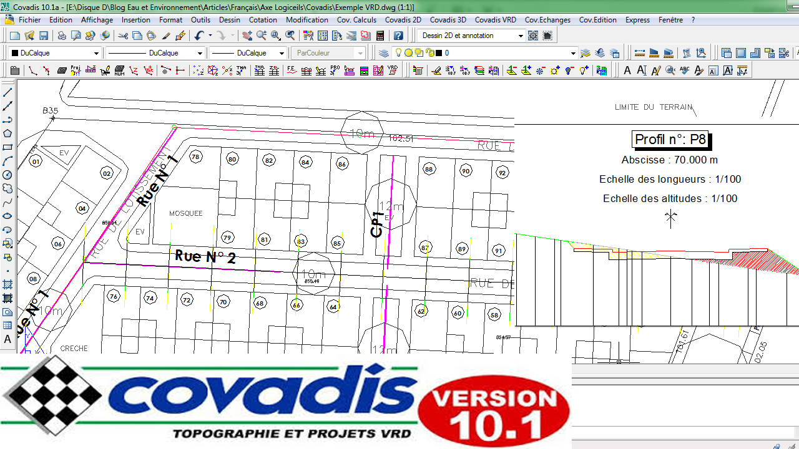The height and width of the screenshot is (449, 799).
Task: Freeze layer 0 using the sun icon
Action: [408, 52]
